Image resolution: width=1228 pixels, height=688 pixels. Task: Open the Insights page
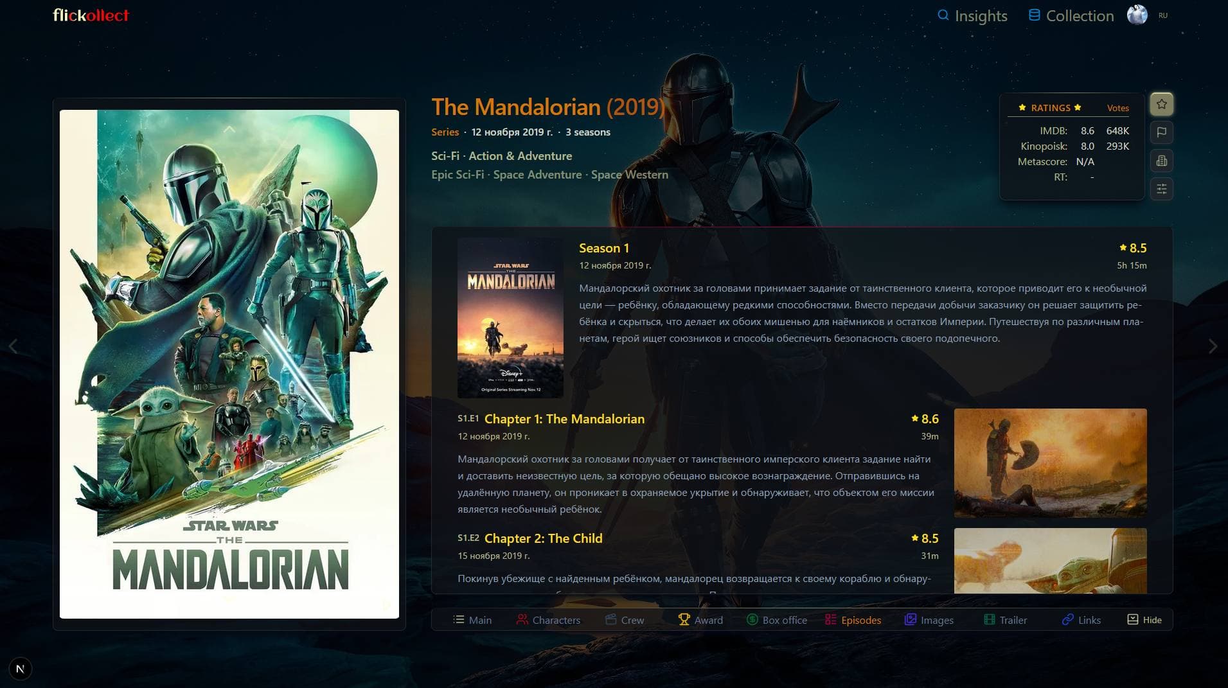[972, 15]
